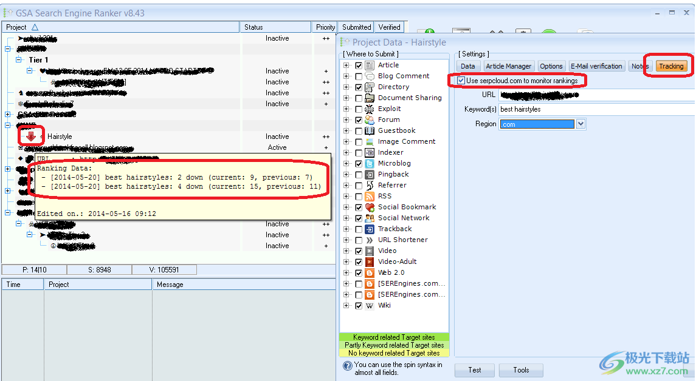Image resolution: width=696 pixels, height=381 pixels.
Task: Open the E-Mail verification tab
Action: (x=596, y=66)
